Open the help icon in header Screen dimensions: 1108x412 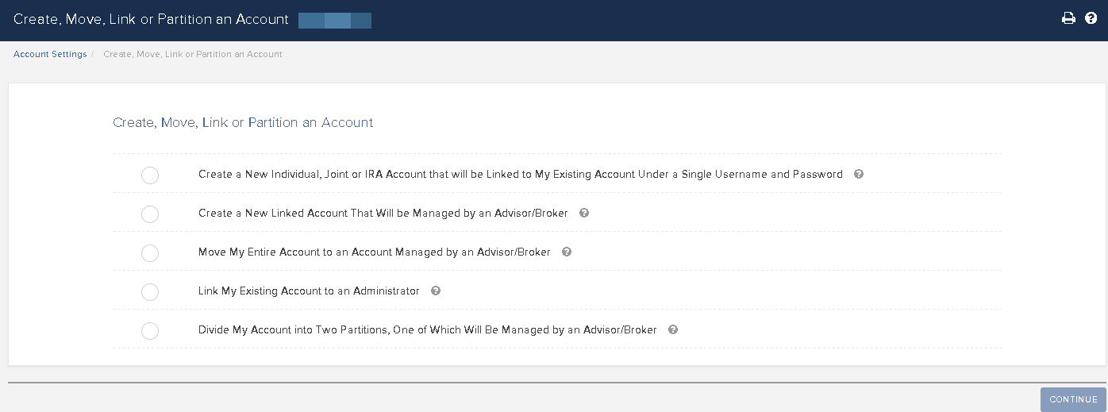coord(1091,18)
